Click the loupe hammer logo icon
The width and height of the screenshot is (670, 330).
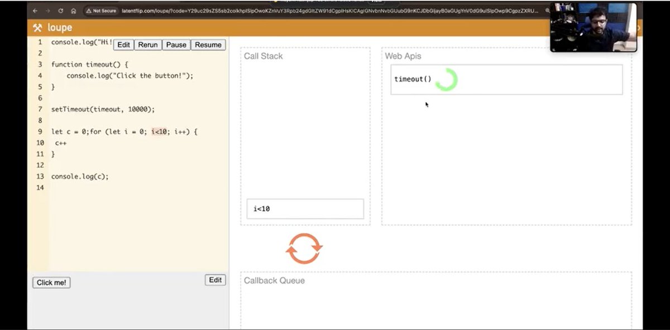pyautogui.click(x=37, y=28)
